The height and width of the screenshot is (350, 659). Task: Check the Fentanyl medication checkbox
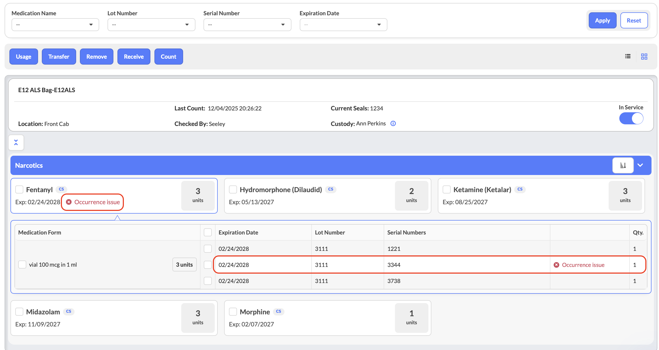click(x=19, y=189)
